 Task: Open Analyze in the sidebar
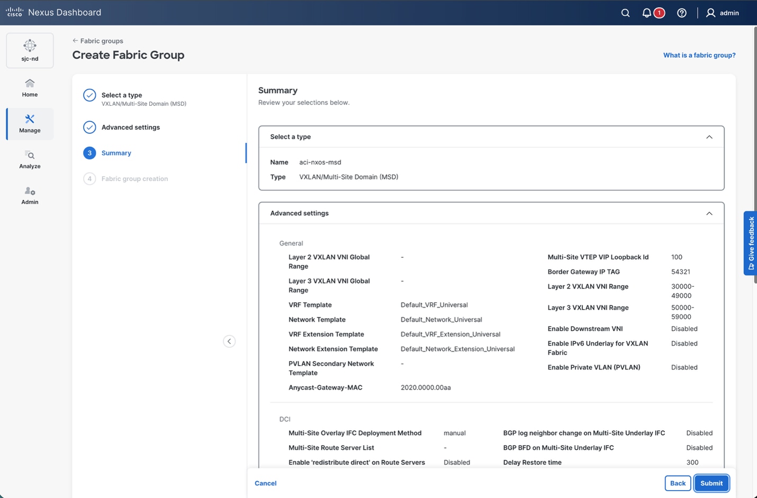point(30,160)
